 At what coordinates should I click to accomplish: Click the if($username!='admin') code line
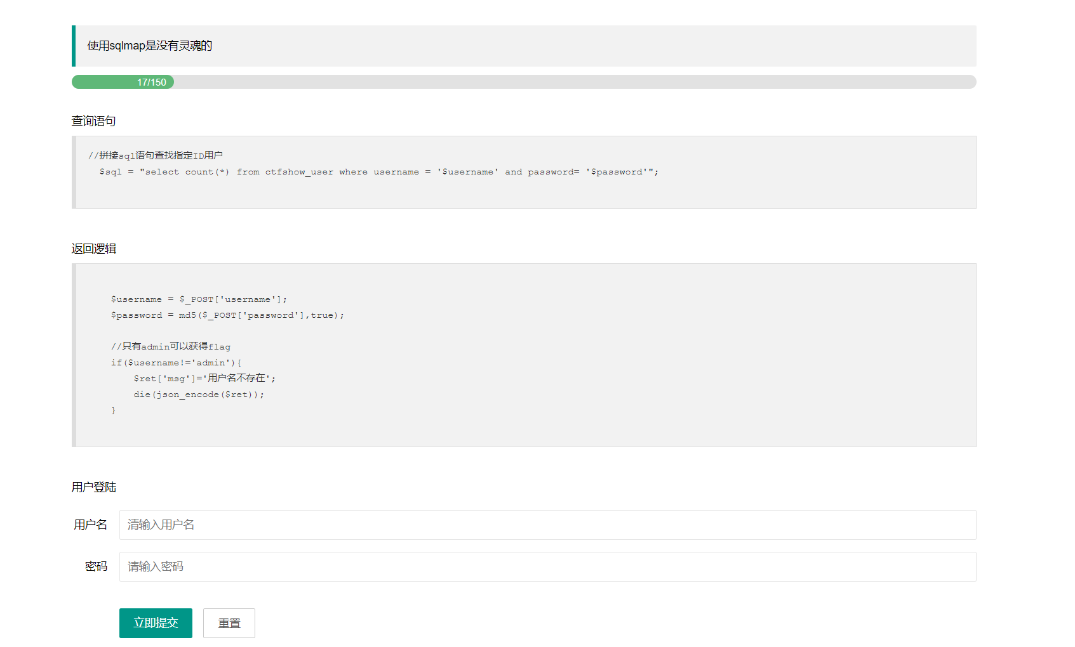tap(176, 363)
